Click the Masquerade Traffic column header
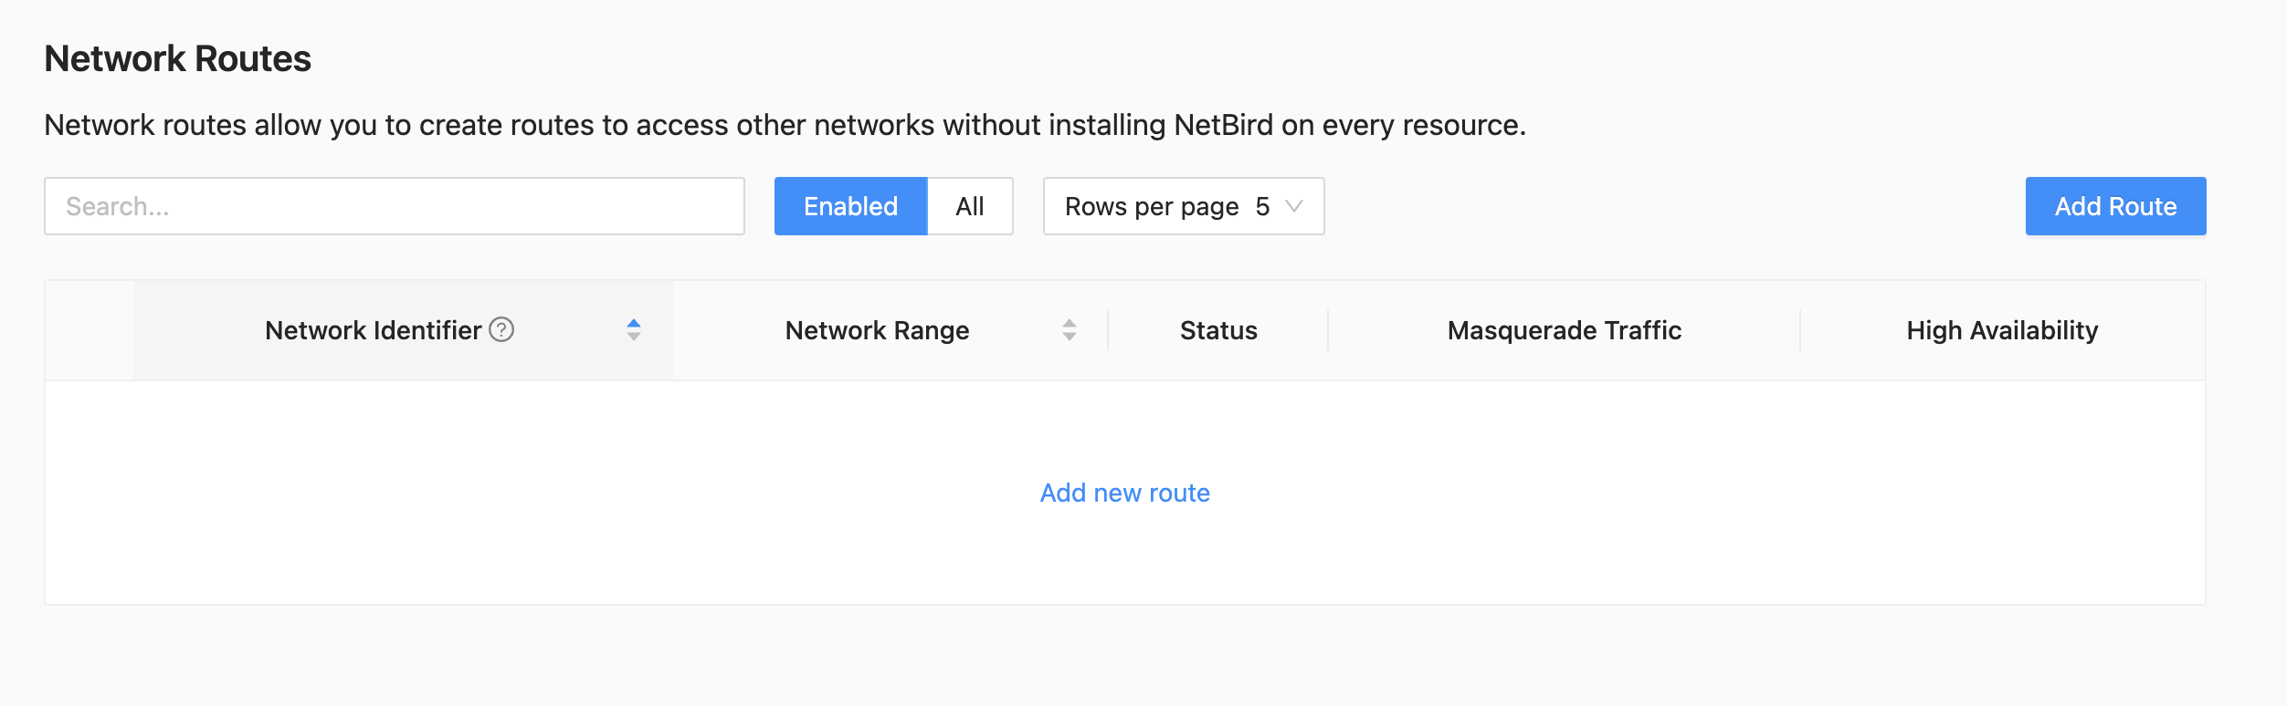2287x706 pixels. click(x=1564, y=330)
